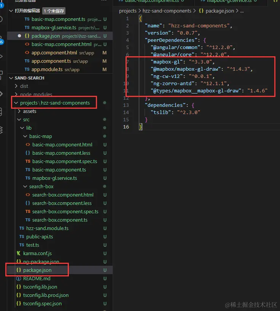This screenshot has height=311, width=280.
Task: Open basic-map.component.ts in open editors list
Action: (x=60, y=19)
